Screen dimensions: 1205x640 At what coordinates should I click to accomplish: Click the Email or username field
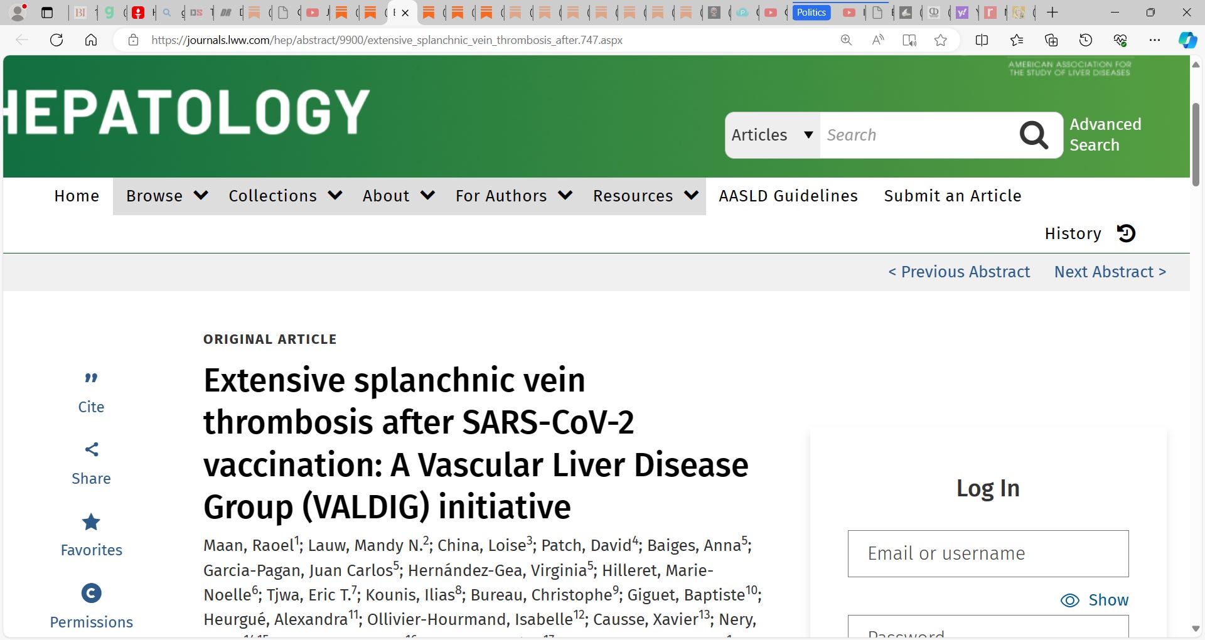988,554
